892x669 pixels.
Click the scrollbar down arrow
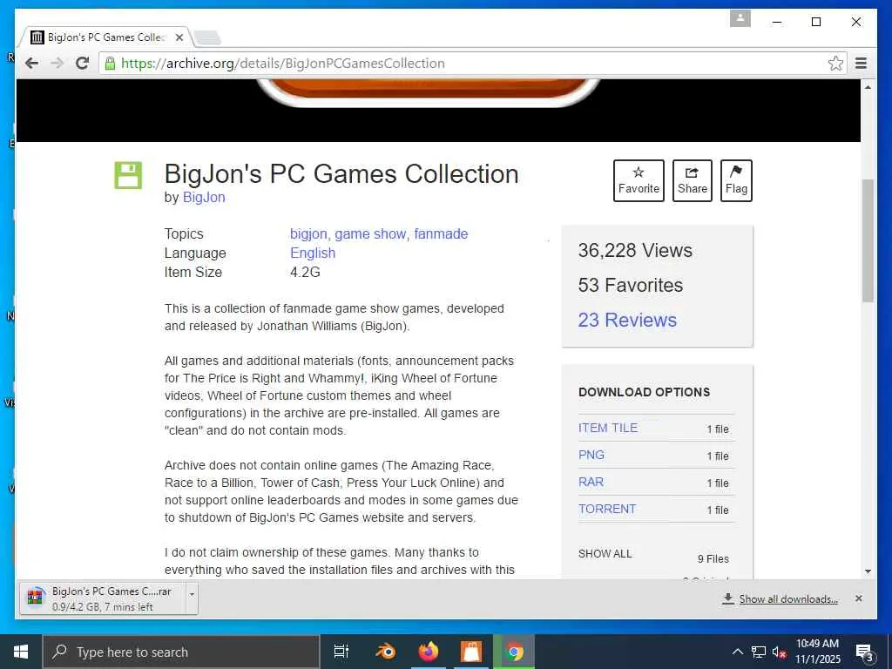867,571
